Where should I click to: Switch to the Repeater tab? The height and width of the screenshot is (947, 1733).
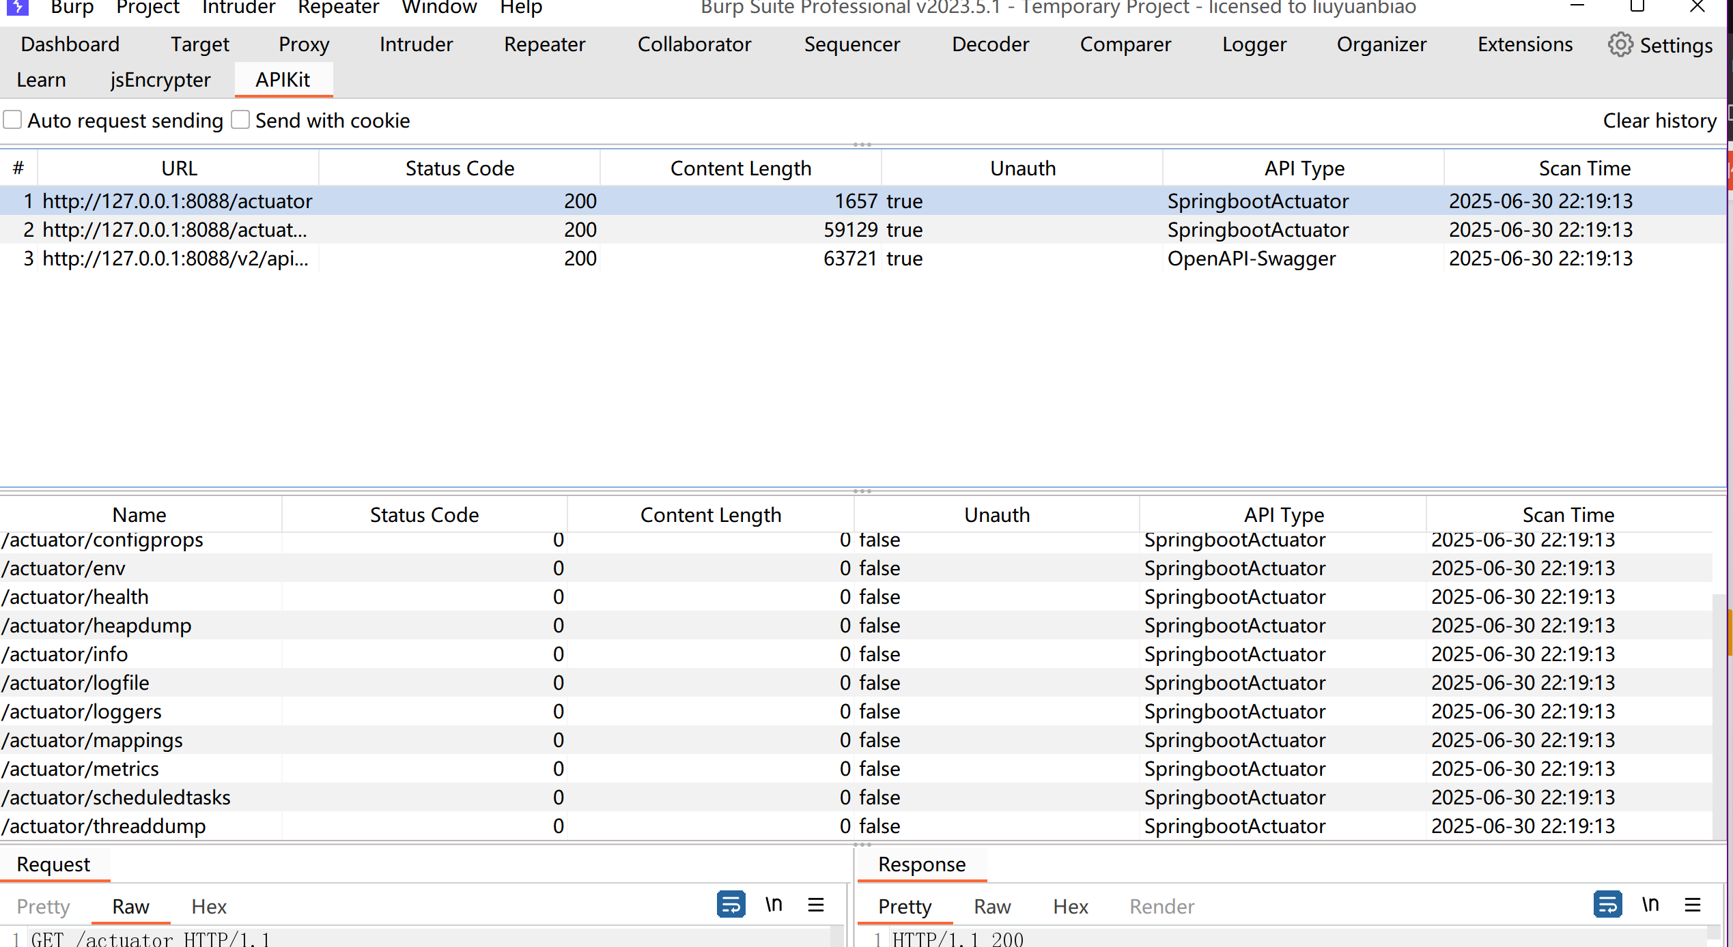[544, 44]
